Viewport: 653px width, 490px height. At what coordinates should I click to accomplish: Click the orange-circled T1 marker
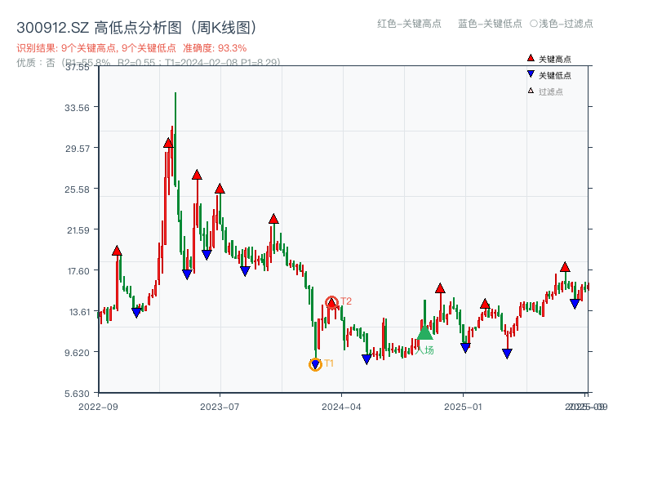coord(314,364)
